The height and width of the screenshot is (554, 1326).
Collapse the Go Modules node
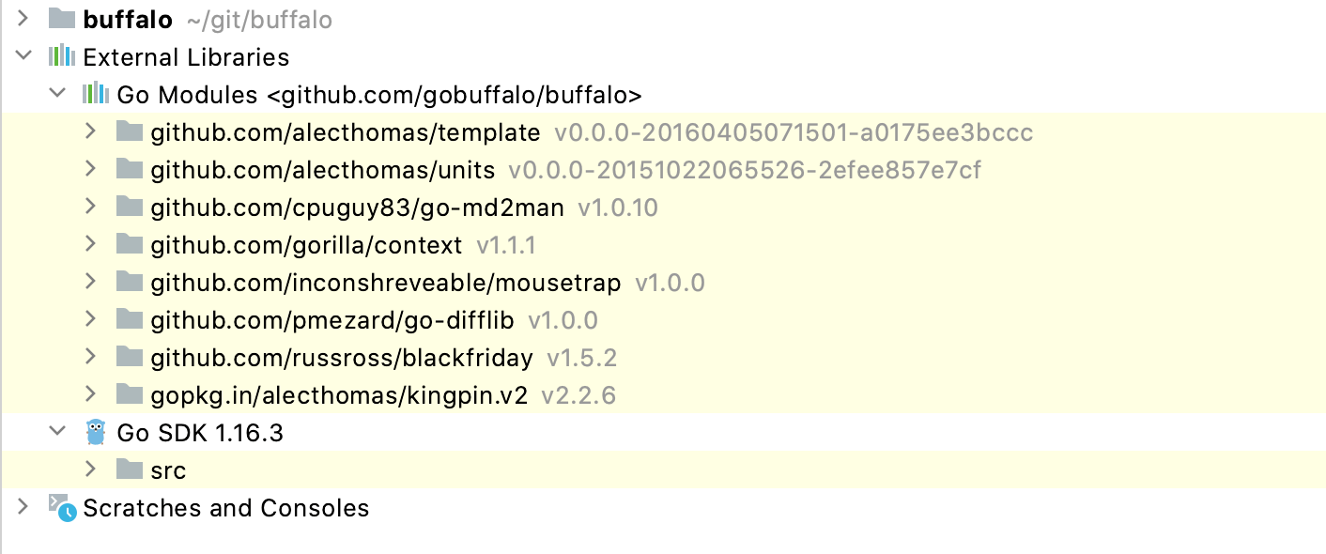pos(57,94)
